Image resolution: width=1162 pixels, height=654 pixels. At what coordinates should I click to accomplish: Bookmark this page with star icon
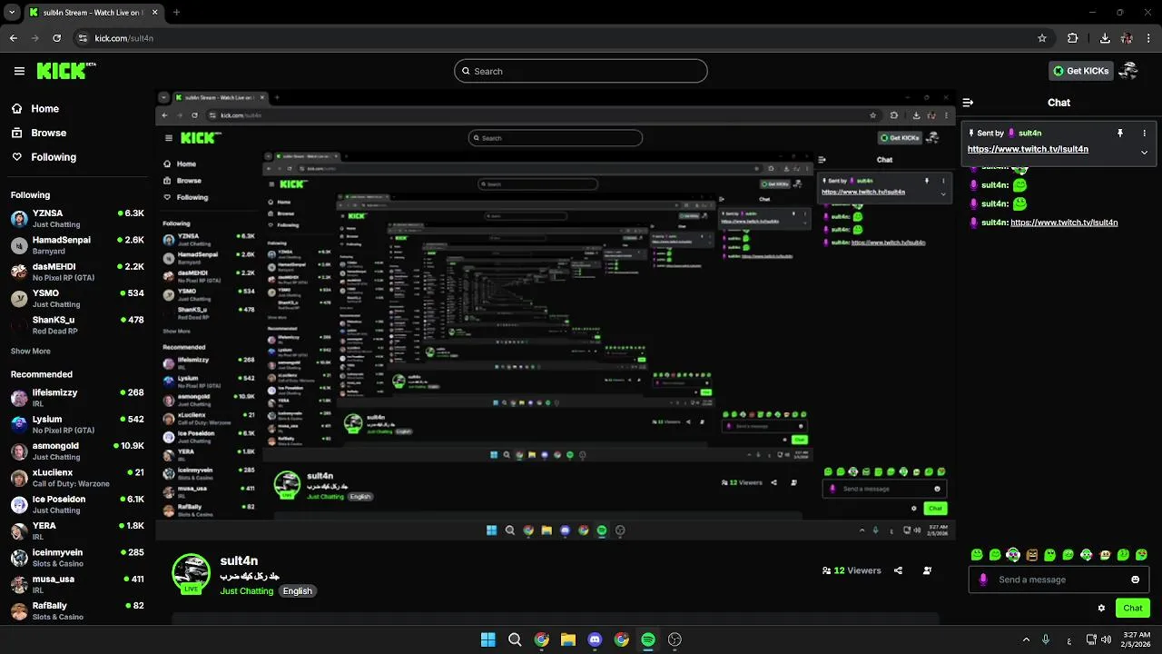[1042, 38]
